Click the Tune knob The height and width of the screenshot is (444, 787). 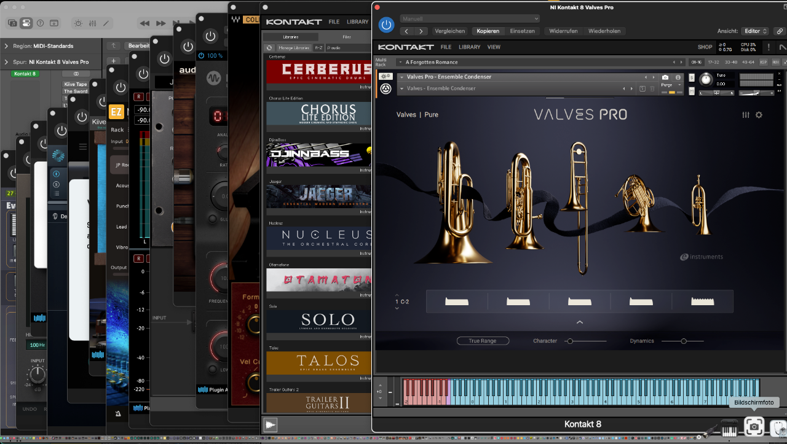(706, 79)
